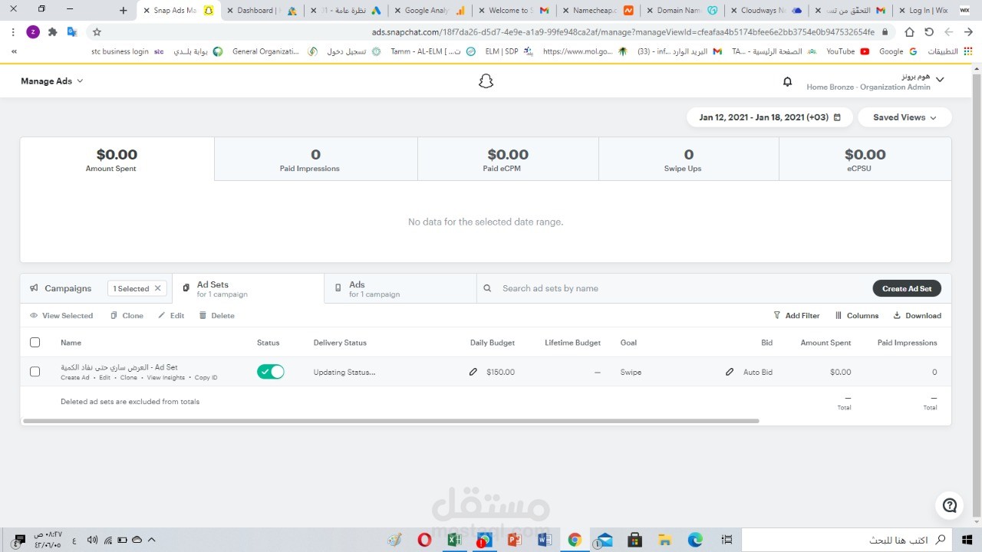Click the View Insights link under the ad set
Viewport: 982px width, 552px height.
166,378
